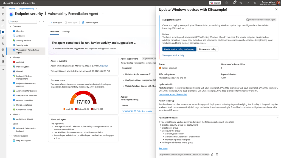The image size is (281, 158).
Task: Click the Copilot button in header
Action: point(215,3)
